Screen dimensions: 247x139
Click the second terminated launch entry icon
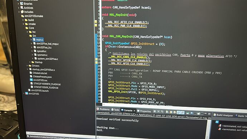(219, 129)
